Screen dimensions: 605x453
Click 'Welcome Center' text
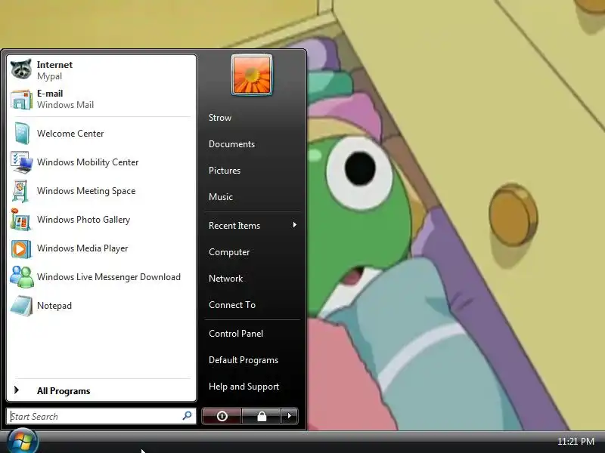(x=70, y=134)
